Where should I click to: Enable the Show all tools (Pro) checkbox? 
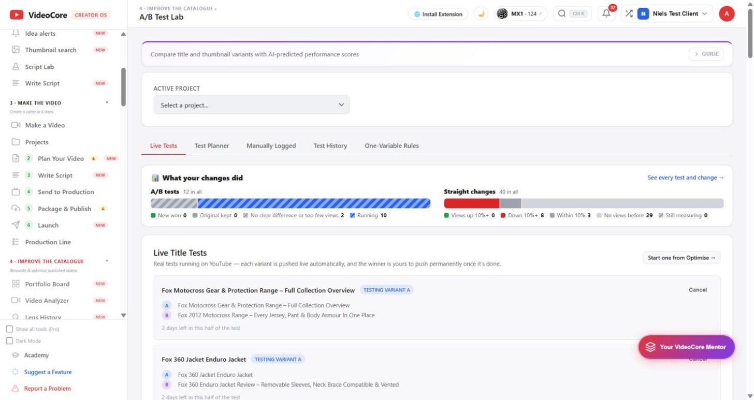9,329
